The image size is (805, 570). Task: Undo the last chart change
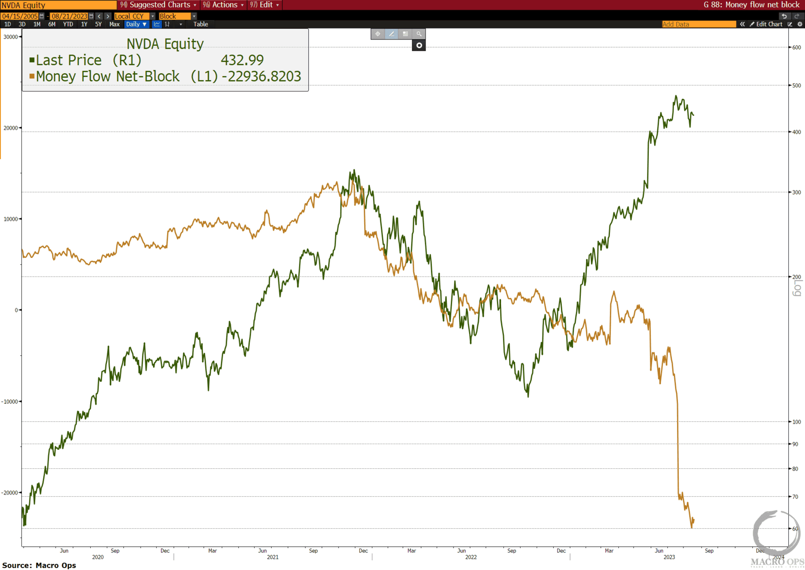pos(784,16)
